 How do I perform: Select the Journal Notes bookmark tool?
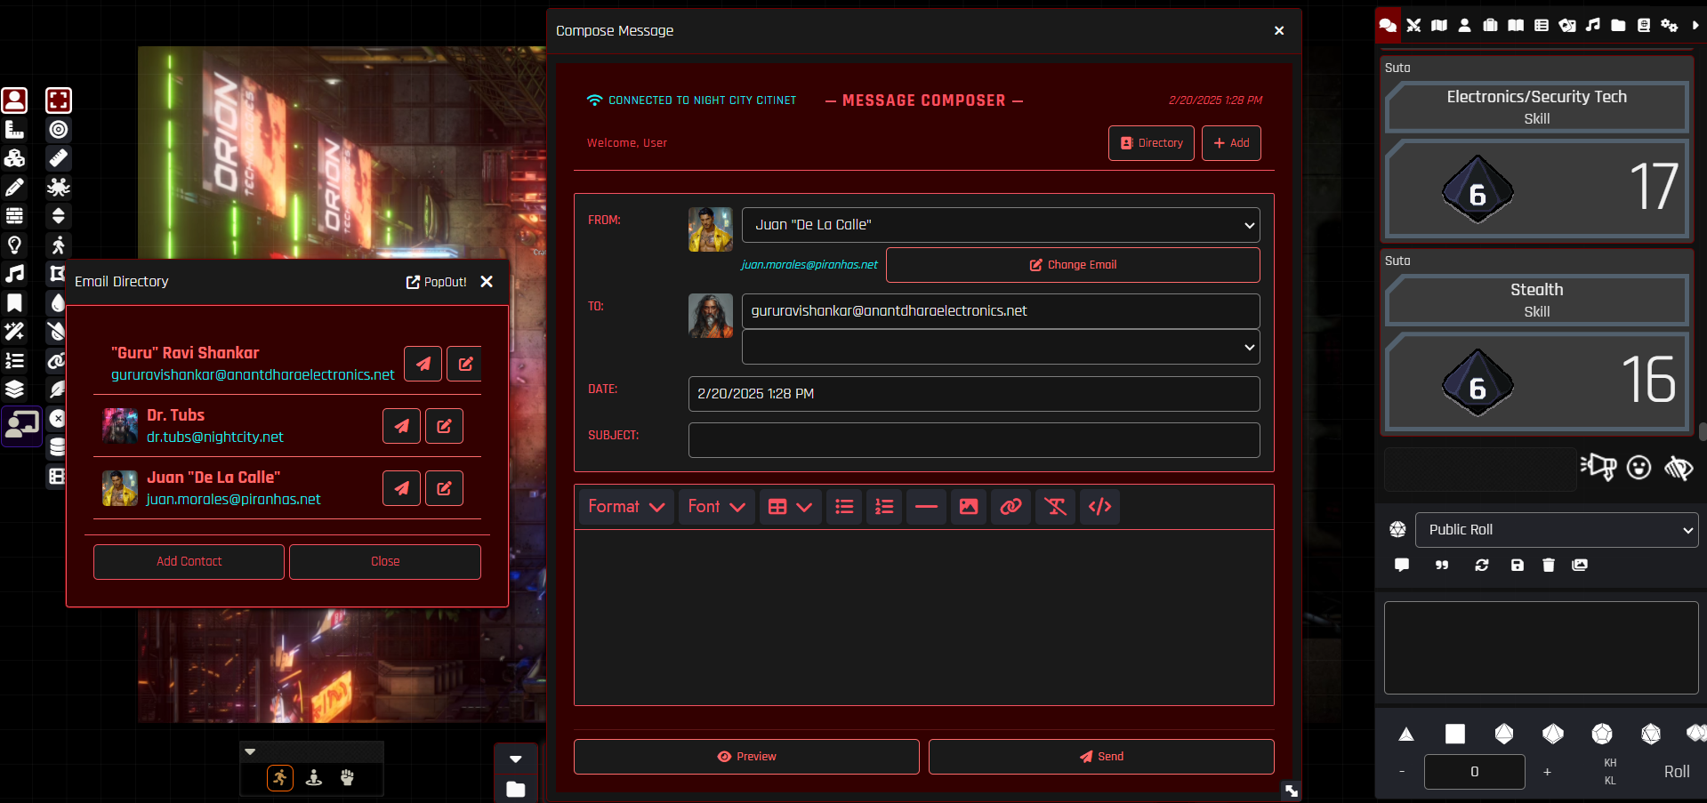tap(14, 303)
